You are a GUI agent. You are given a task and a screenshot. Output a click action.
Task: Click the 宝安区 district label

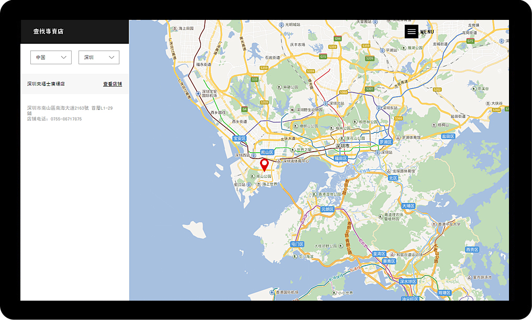(x=240, y=139)
